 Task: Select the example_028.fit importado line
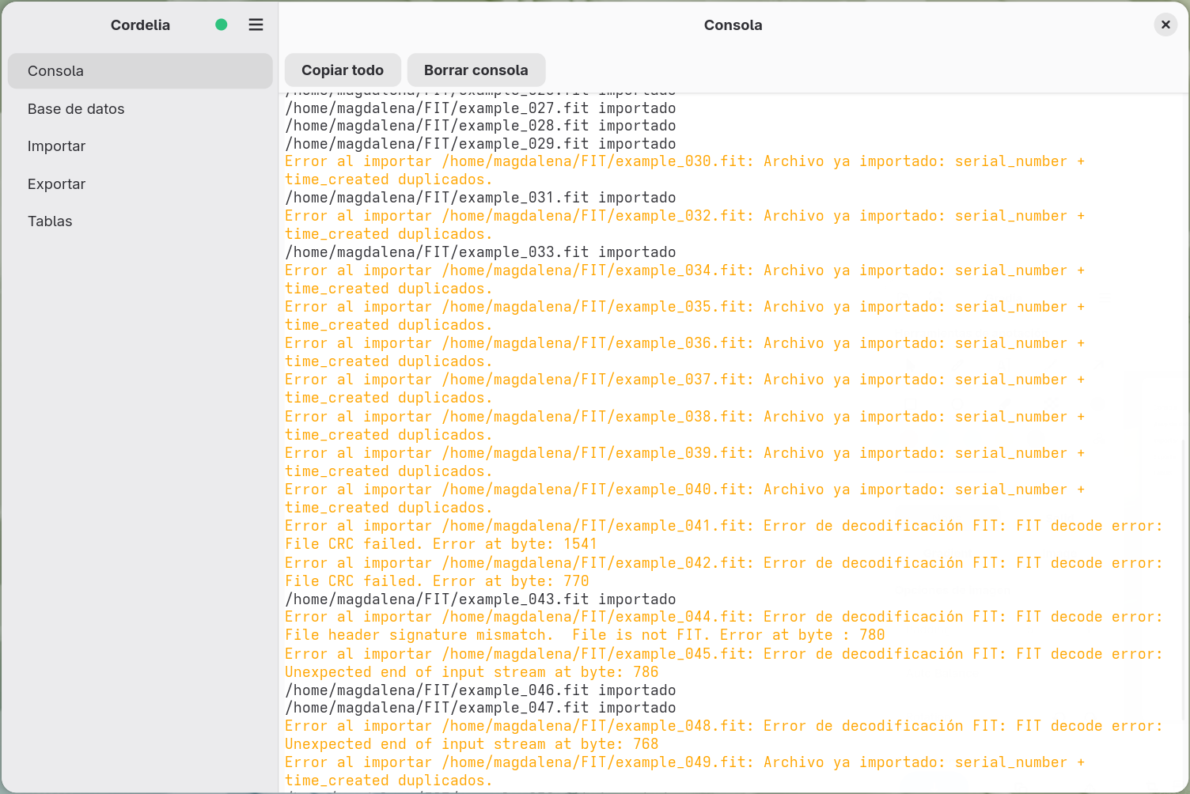pyautogui.click(x=480, y=125)
